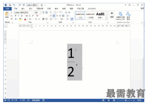
Task: Click the Sort A-Z icon
Action: (68, 19)
